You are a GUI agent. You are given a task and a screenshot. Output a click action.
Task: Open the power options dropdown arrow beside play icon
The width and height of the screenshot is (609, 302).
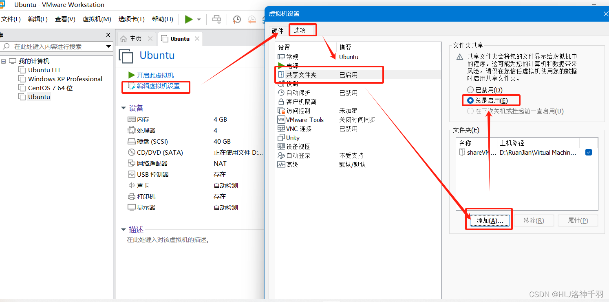(x=199, y=20)
